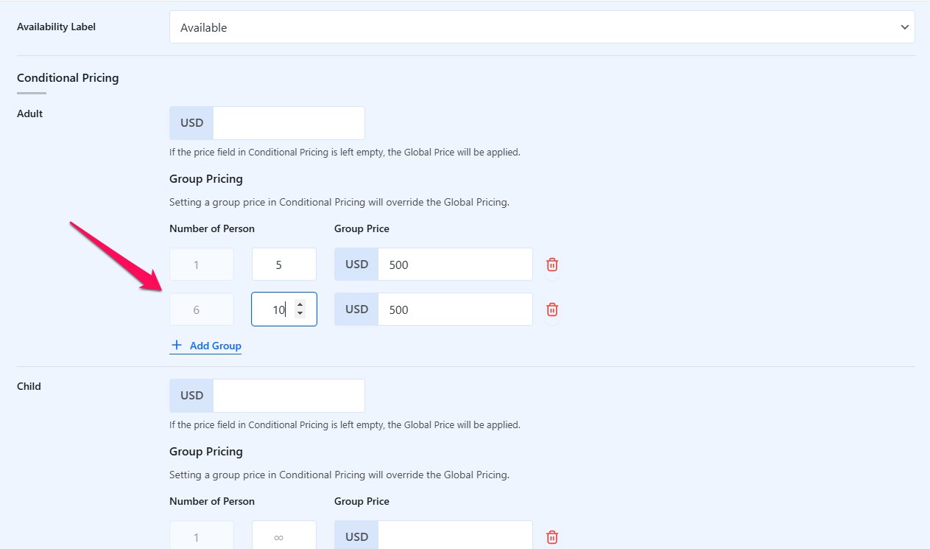Image resolution: width=930 pixels, height=549 pixels.
Task: Select the USD prefix beside the 500 group price
Action: (x=356, y=264)
